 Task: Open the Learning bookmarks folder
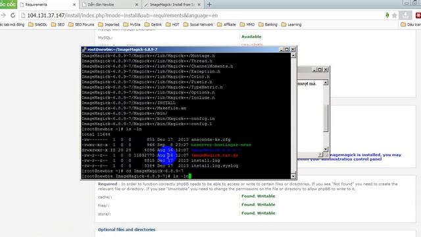(291, 24)
